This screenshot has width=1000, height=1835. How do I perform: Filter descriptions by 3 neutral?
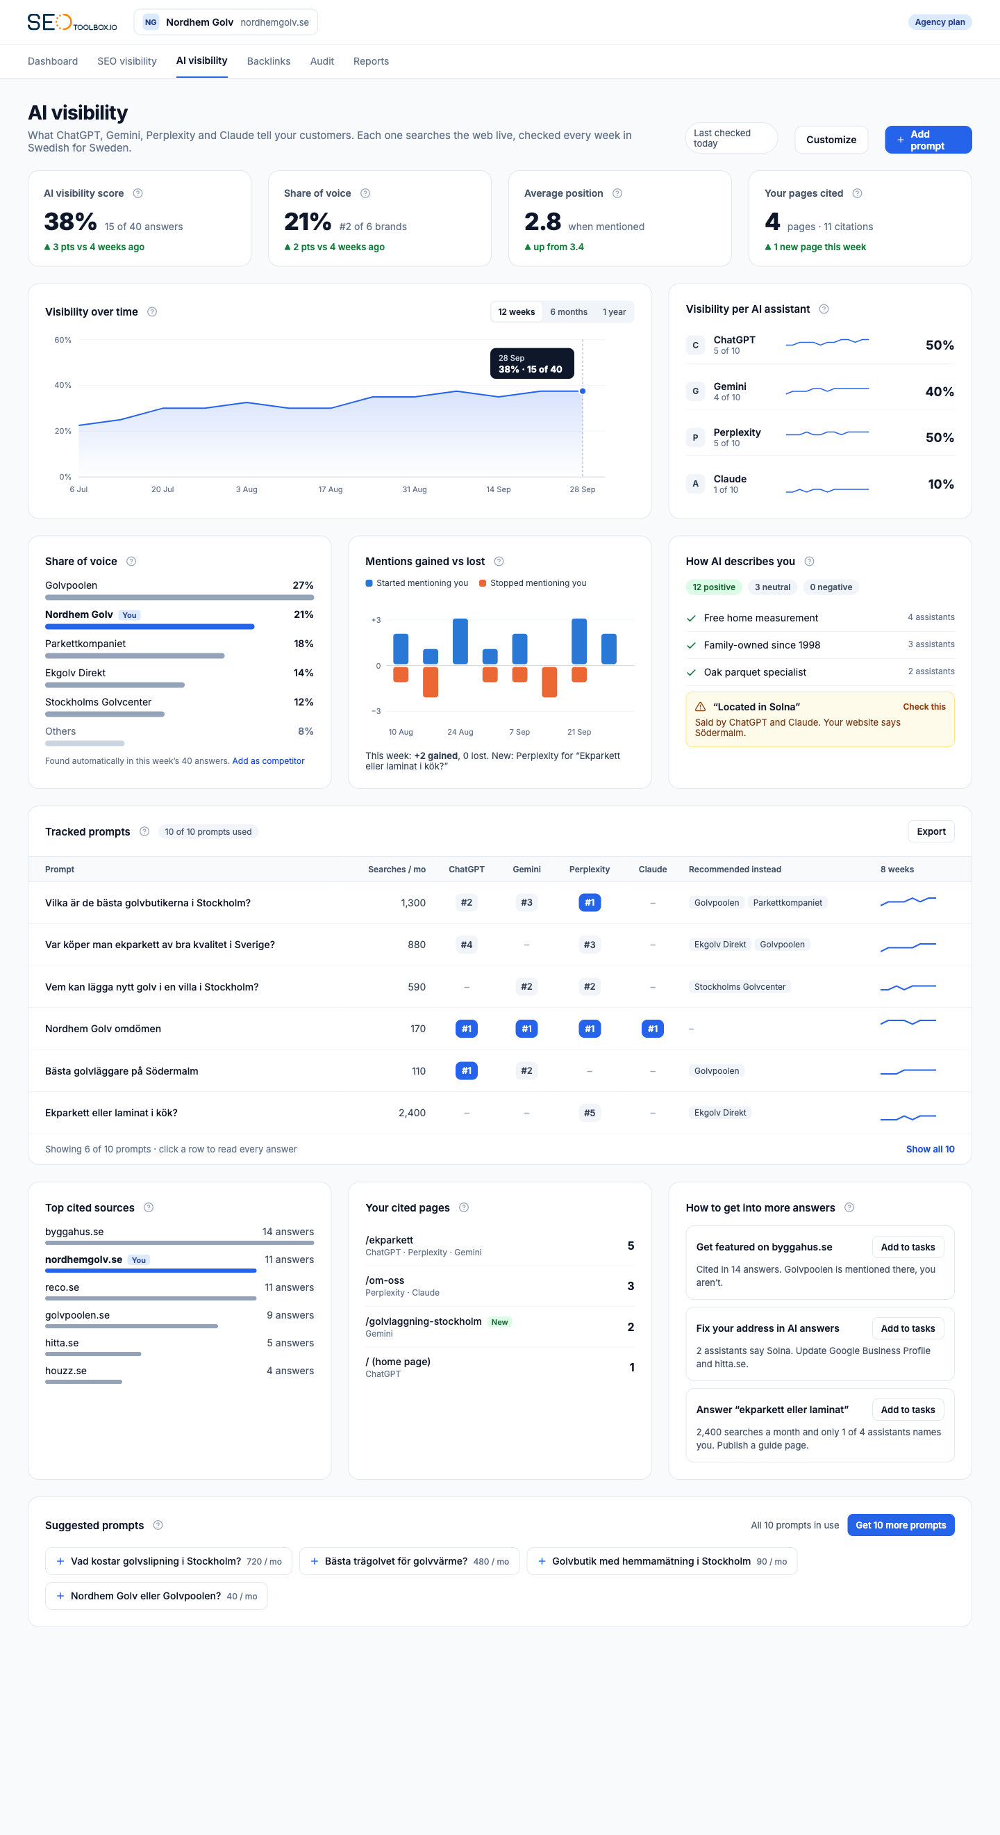[x=772, y=587]
